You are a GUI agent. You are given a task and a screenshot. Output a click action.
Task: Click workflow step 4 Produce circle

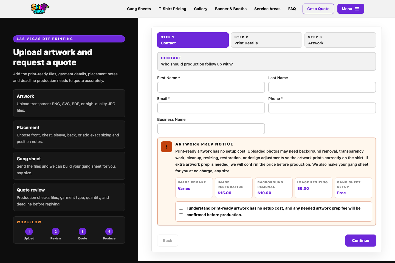tap(109, 231)
